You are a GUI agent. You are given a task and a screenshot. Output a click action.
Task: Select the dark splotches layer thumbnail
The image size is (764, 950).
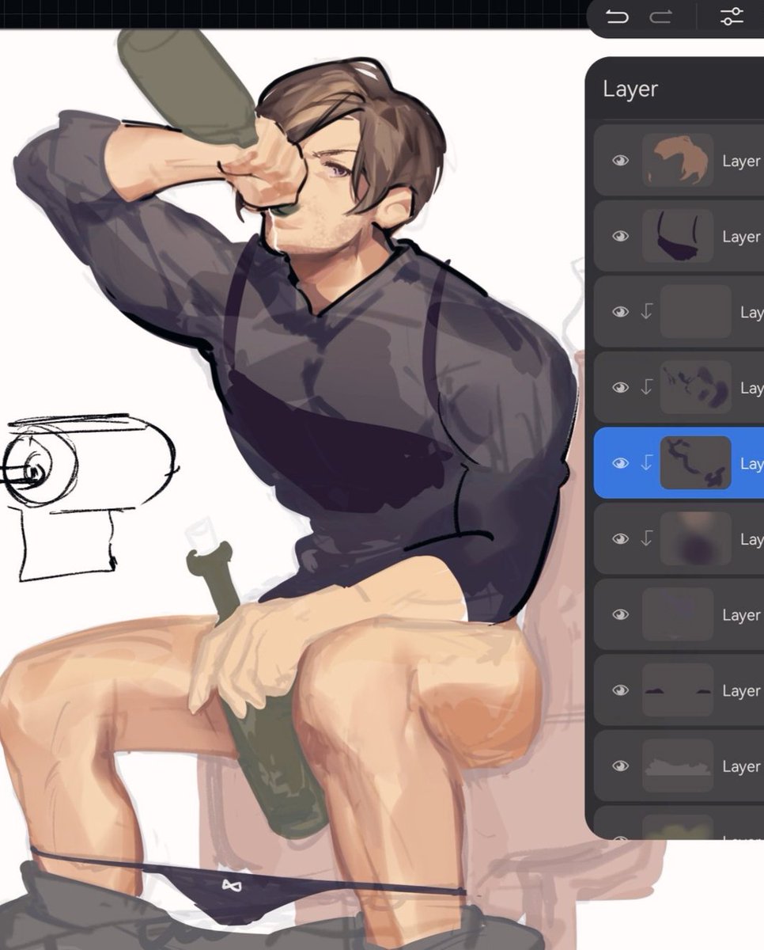pos(696,387)
